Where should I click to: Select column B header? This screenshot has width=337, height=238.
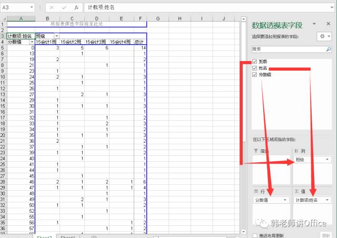(47, 19)
